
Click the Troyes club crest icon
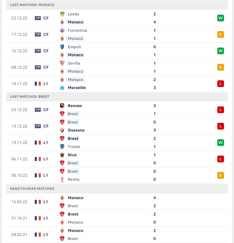[62, 147]
